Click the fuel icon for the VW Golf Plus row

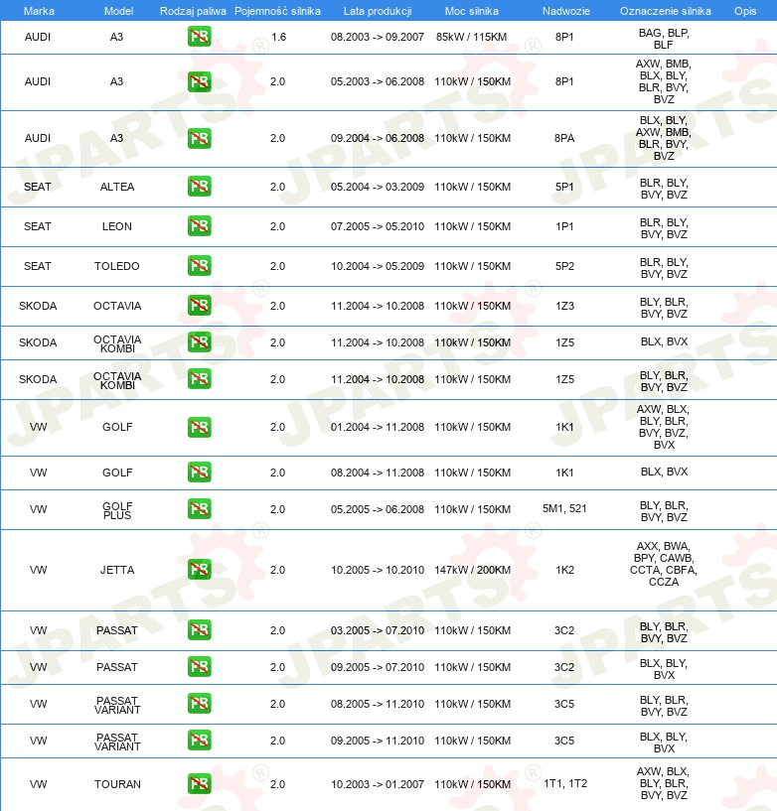[200, 509]
